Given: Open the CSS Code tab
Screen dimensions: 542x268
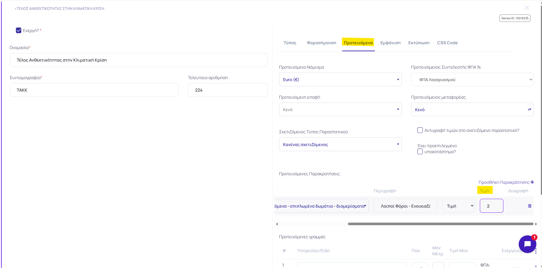Looking at the screenshot, I should click(x=447, y=43).
